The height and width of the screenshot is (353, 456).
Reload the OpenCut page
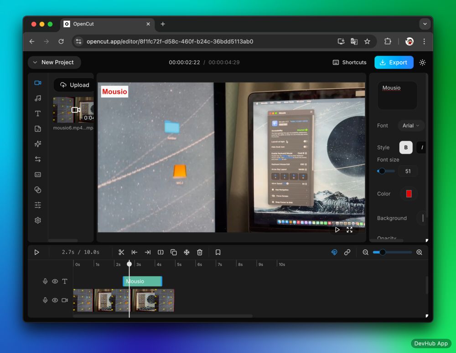pyautogui.click(x=61, y=41)
